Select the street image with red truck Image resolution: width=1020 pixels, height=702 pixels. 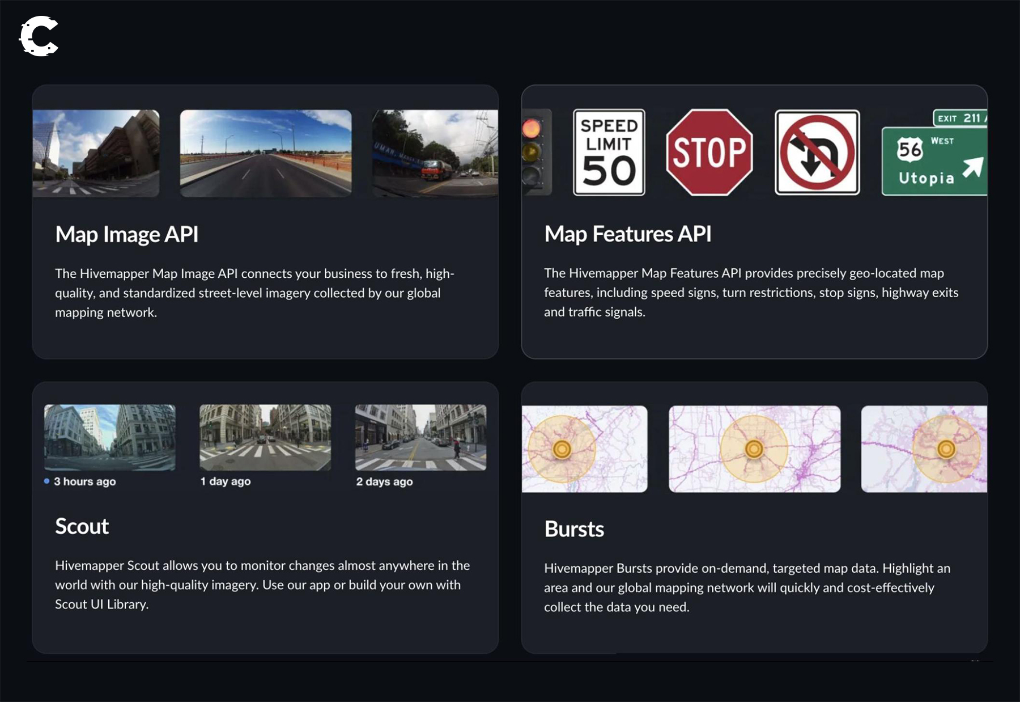pyautogui.click(x=435, y=153)
